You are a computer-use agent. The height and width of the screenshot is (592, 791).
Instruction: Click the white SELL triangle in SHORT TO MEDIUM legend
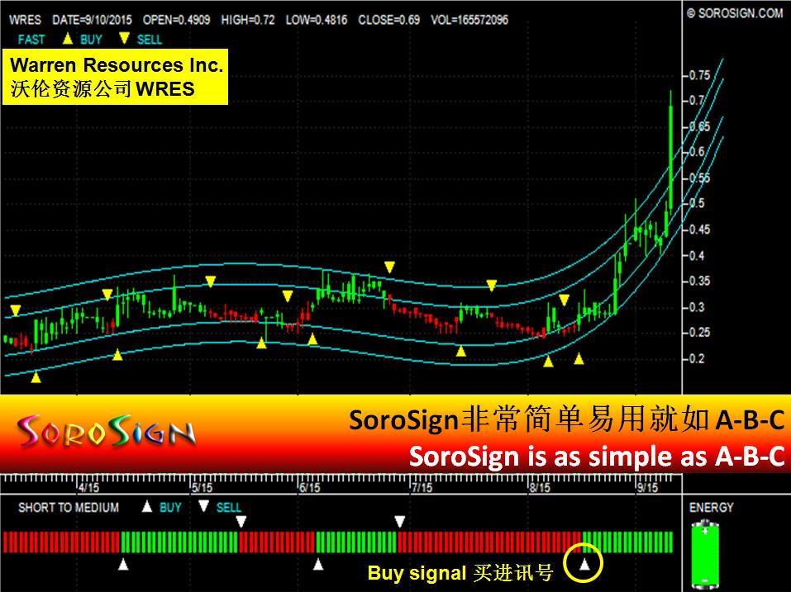[x=203, y=506]
